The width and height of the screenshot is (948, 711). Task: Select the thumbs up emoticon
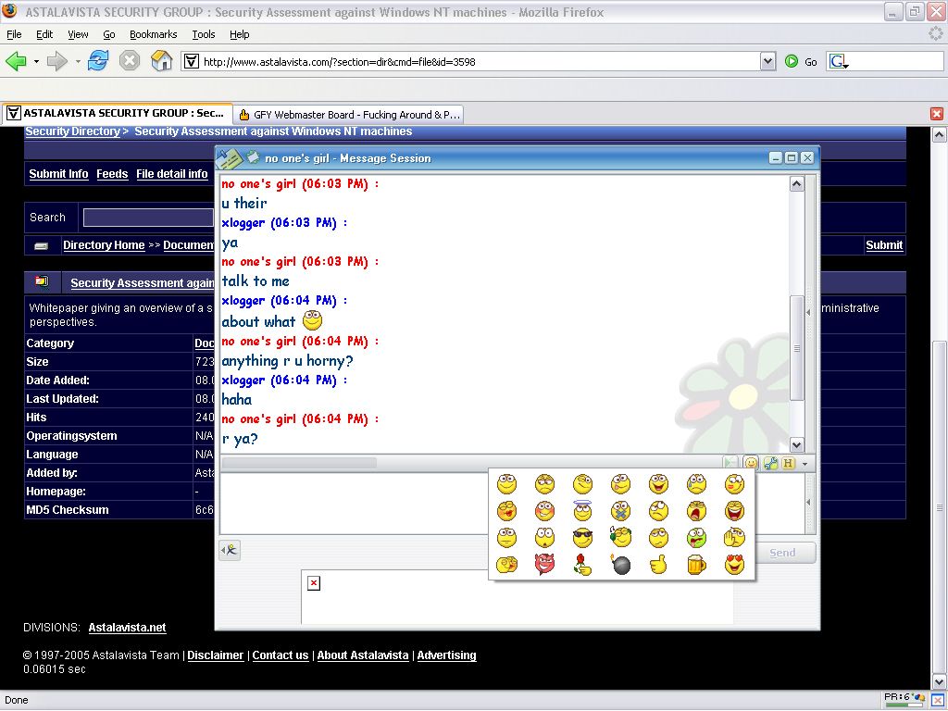point(658,565)
